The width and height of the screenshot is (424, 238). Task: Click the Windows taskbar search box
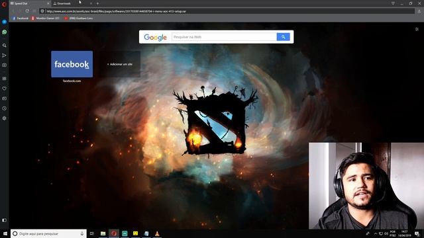pos(48,233)
